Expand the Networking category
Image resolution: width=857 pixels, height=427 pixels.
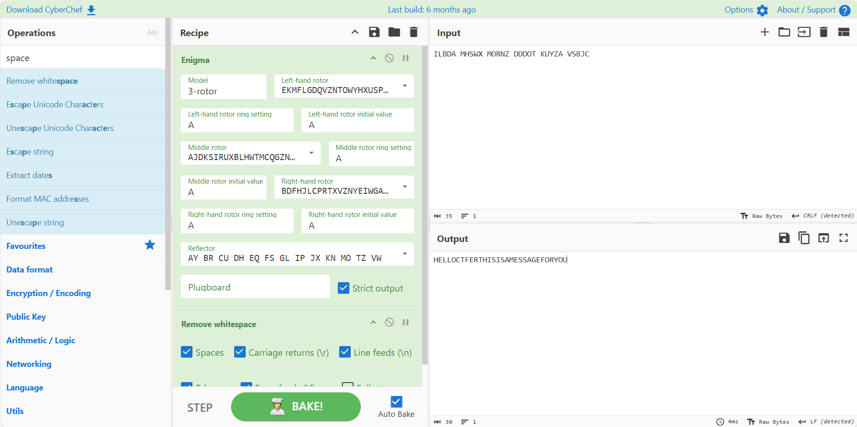(x=83, y=364)
